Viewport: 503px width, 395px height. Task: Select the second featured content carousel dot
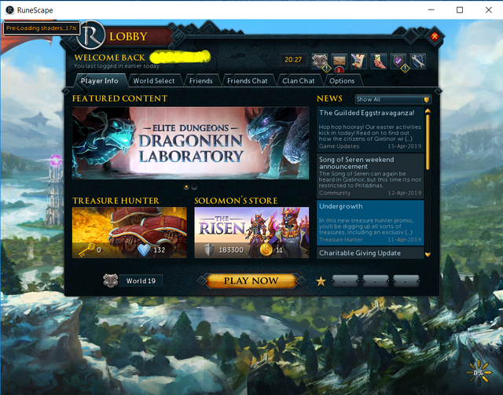194,186
